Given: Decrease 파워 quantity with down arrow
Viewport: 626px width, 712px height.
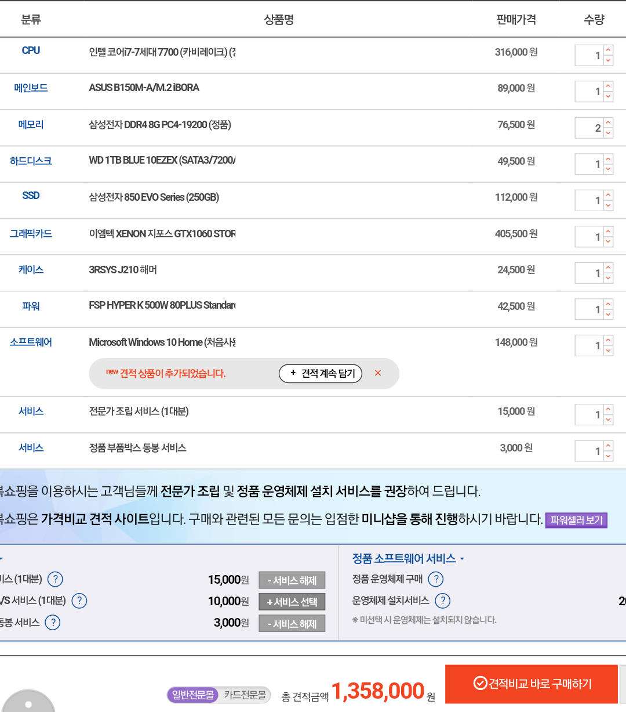Looking at the screenshot, I should (608, 315).
